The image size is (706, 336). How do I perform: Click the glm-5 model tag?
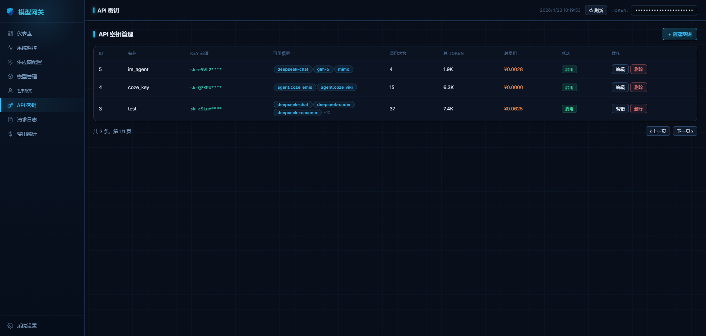point(323,69)
